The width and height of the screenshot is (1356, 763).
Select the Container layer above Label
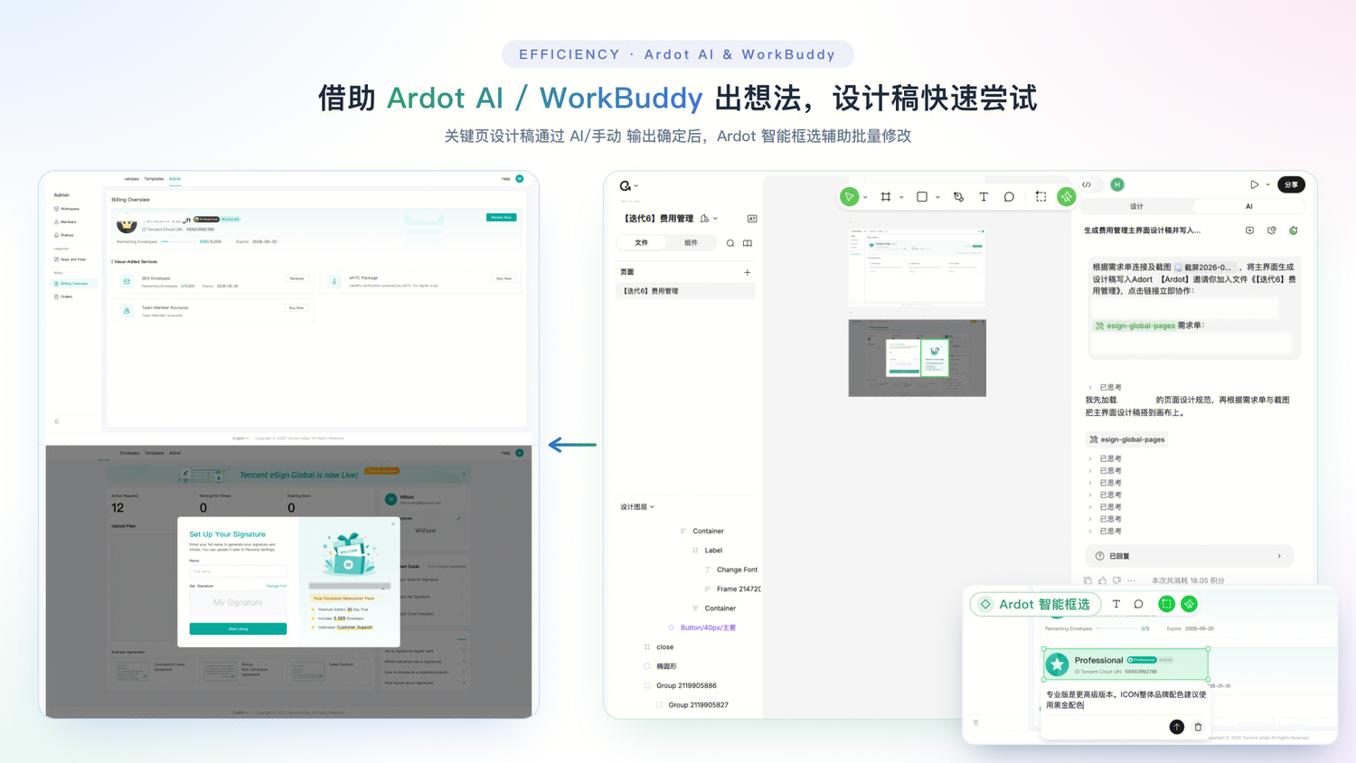point(708,532)
